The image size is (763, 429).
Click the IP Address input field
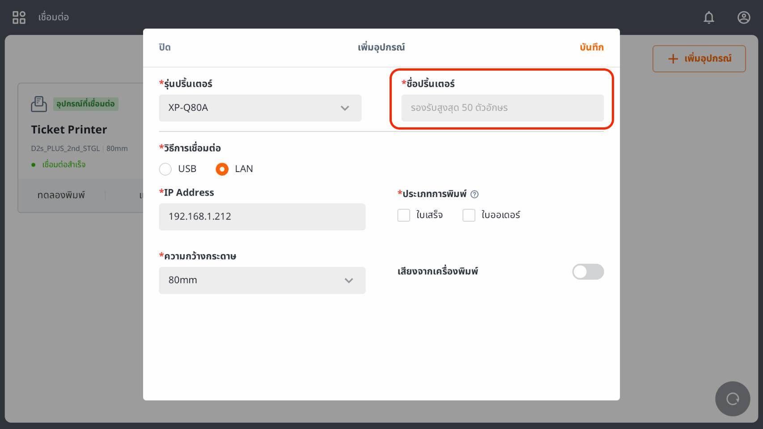click(x=262, y=217)
